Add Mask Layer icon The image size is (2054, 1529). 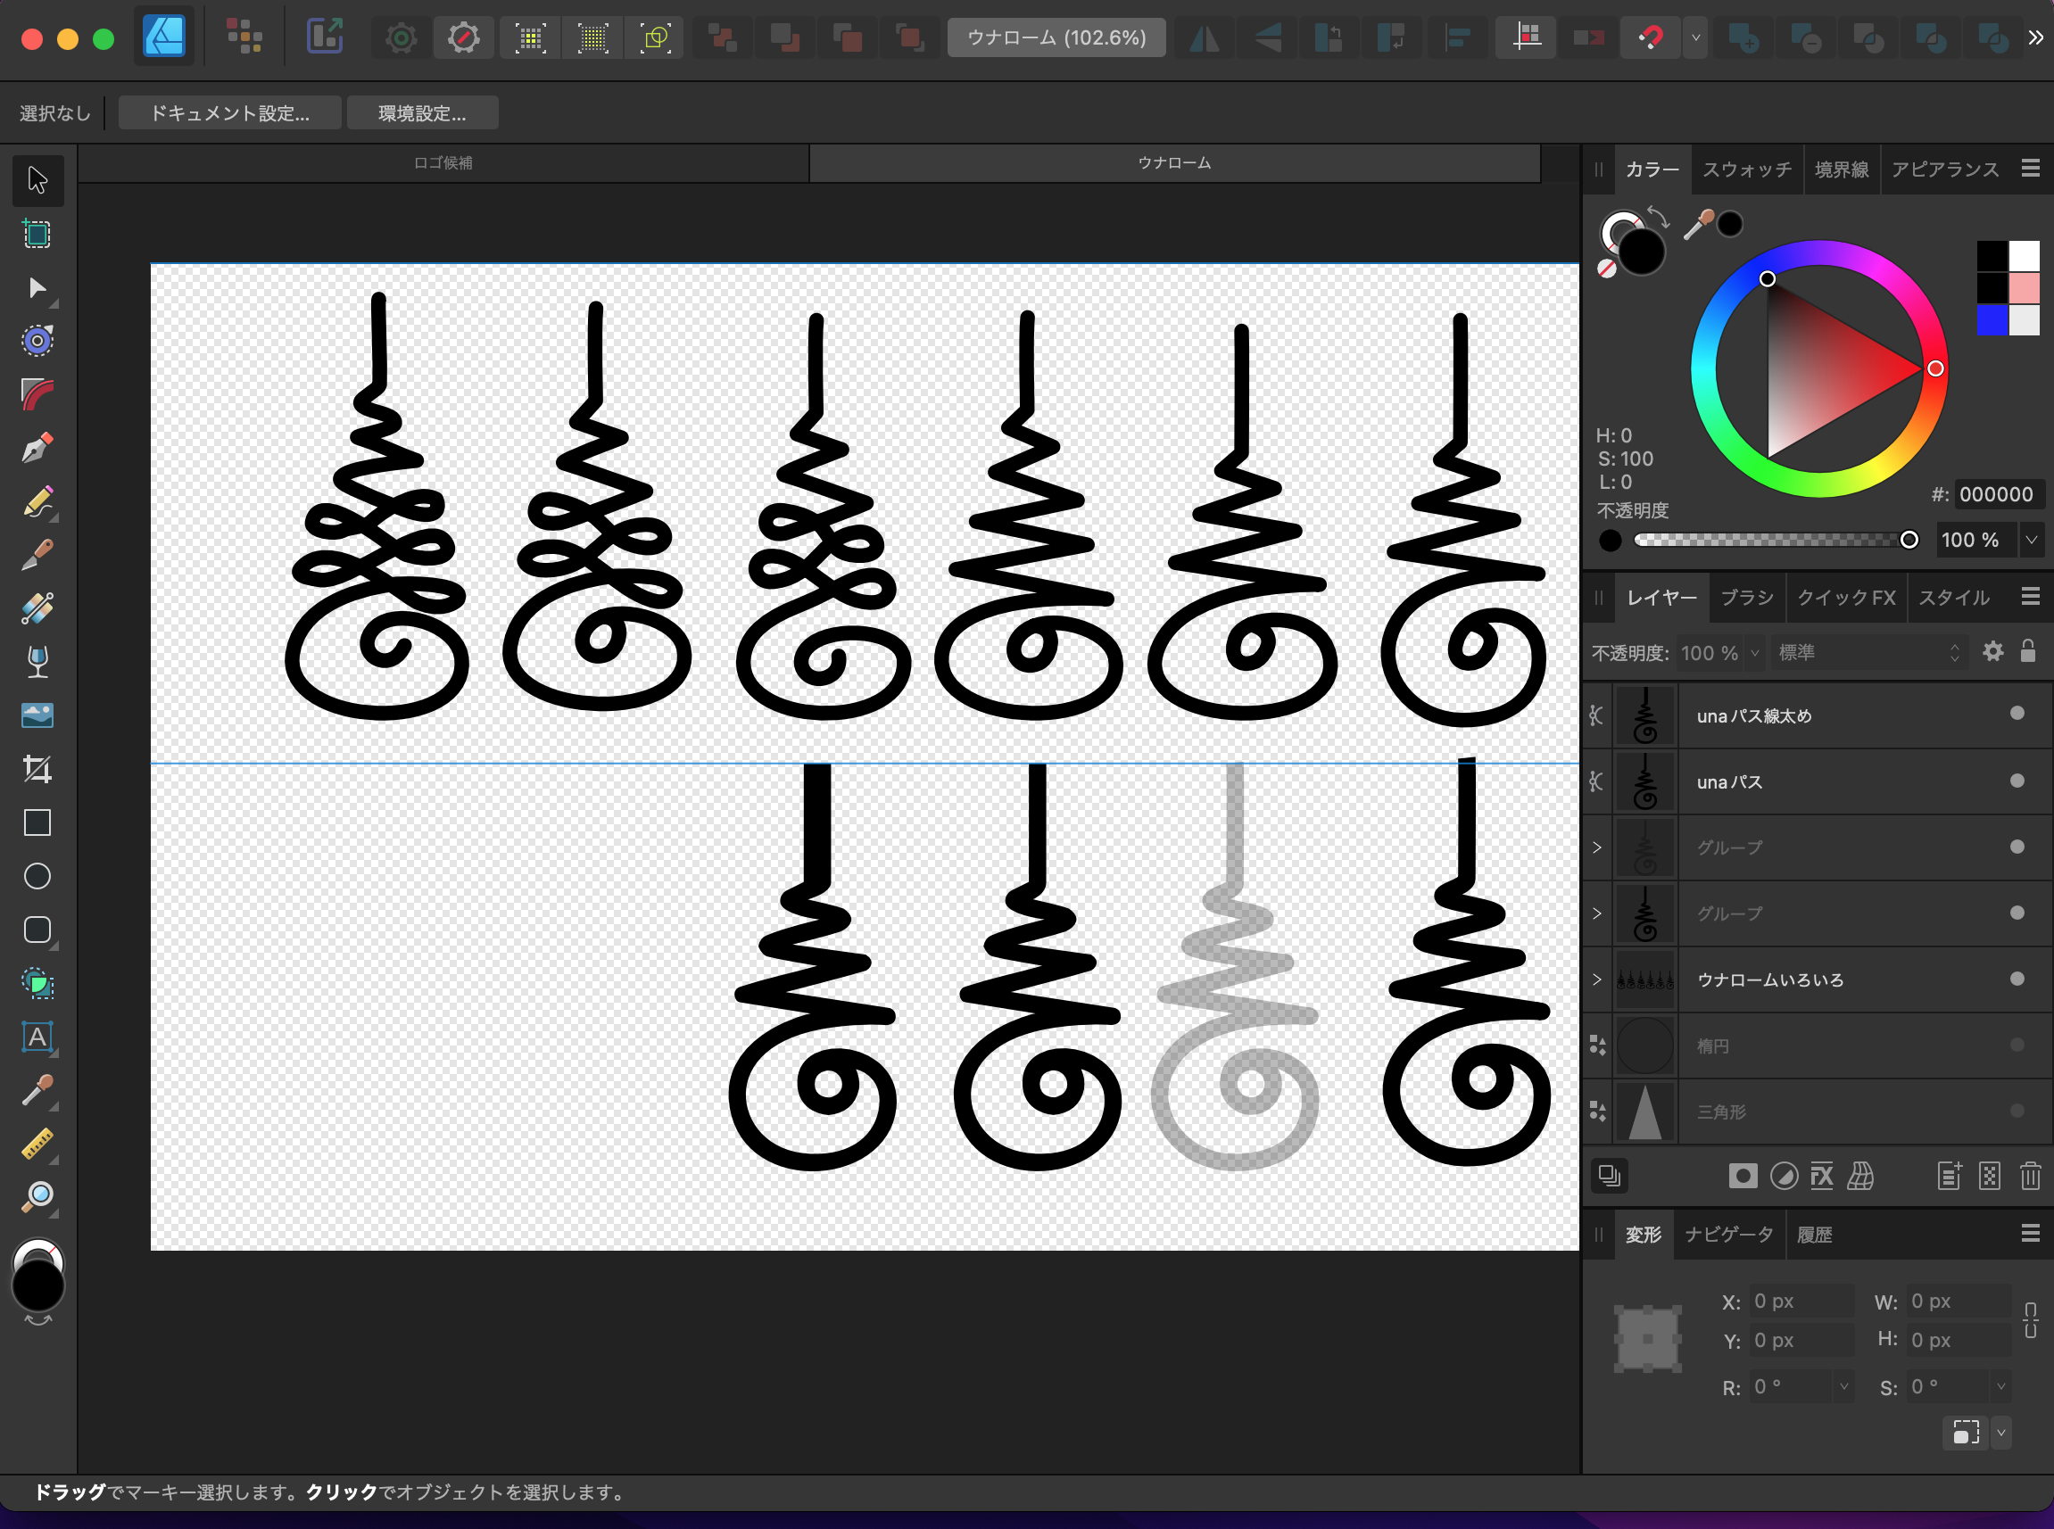click(1743, 1176)
